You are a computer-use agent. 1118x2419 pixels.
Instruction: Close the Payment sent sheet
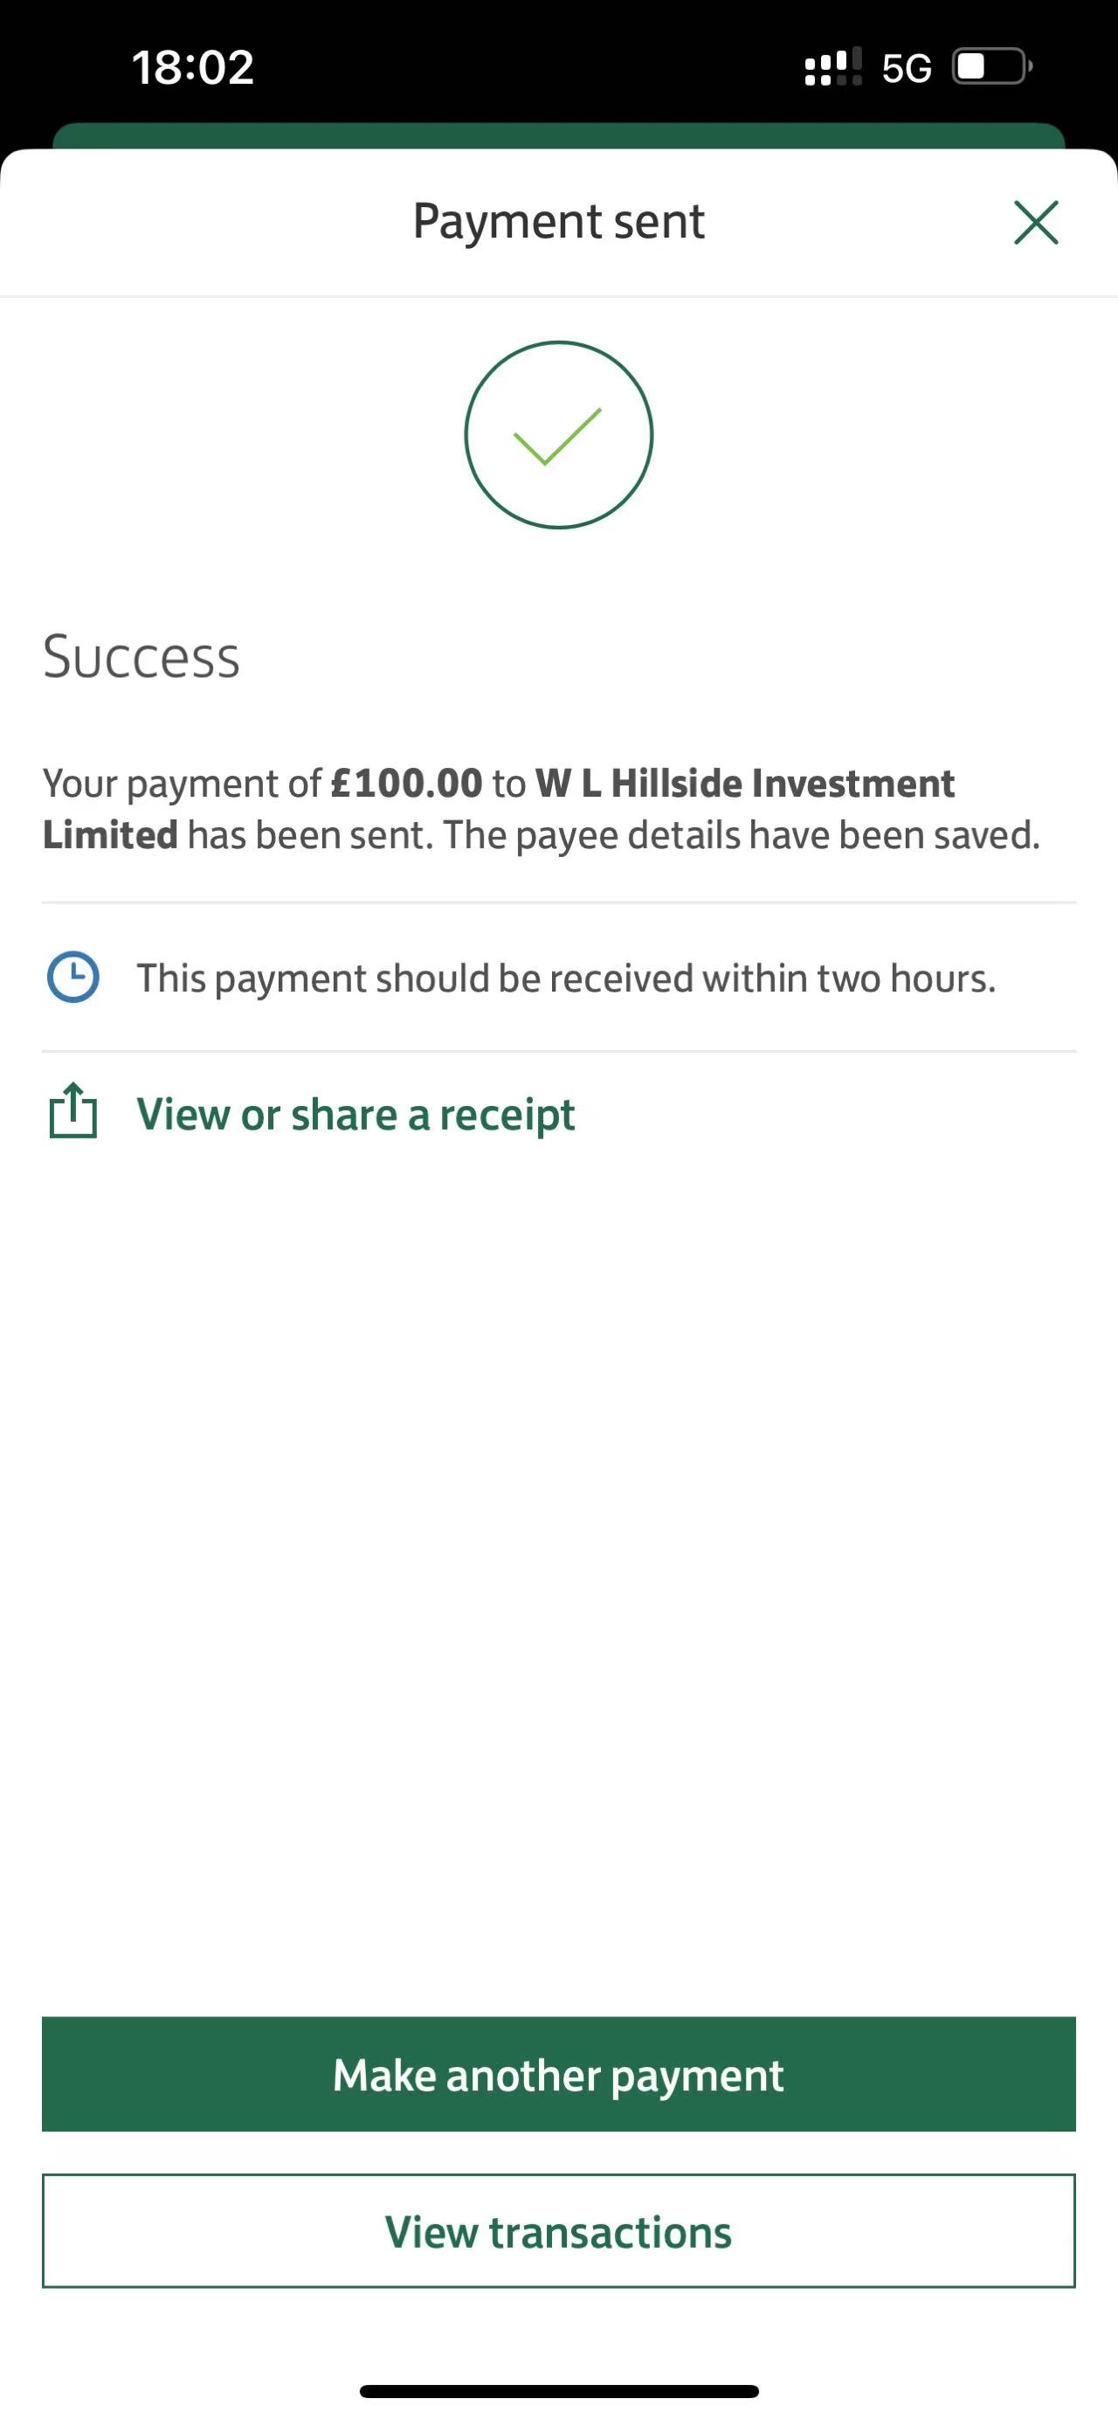1035,223
